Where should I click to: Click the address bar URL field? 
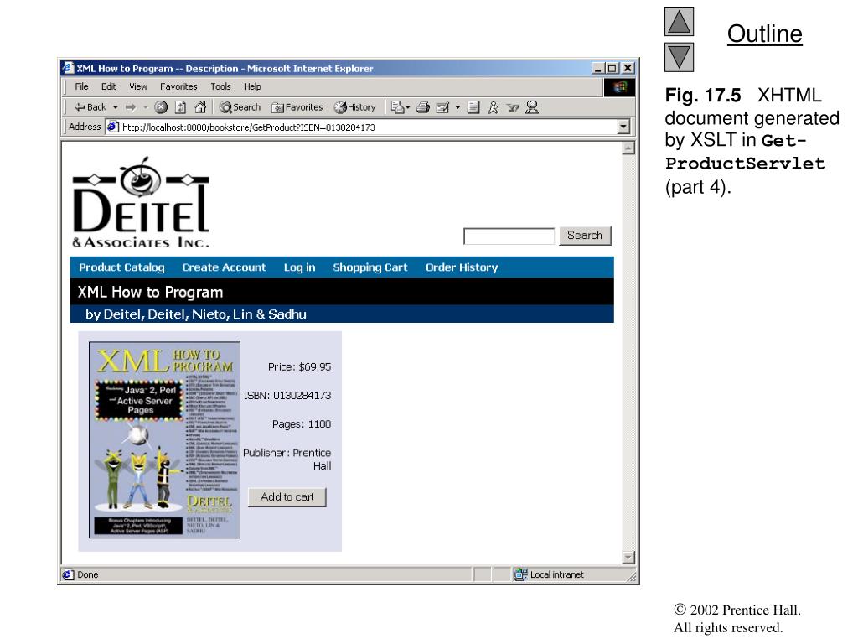click(x=361, y=127)
